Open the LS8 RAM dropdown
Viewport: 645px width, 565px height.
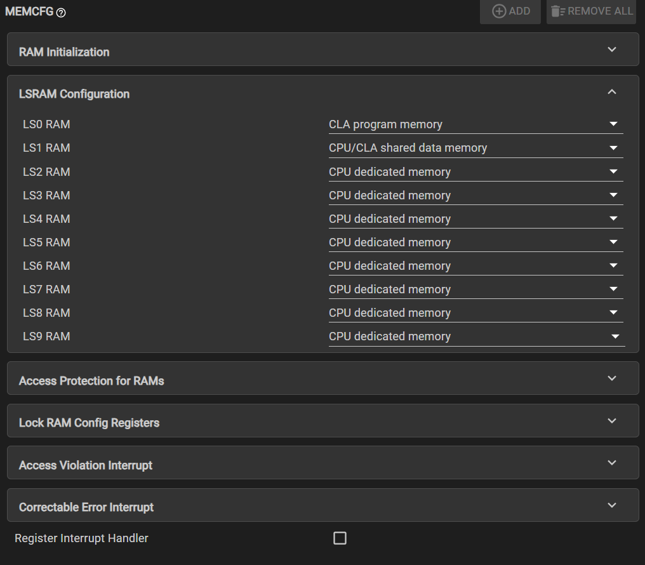(475, 313)
